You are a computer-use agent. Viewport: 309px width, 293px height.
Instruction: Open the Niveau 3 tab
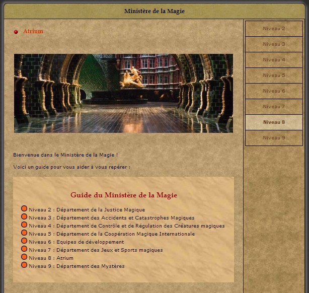click(x=274, y=44)
